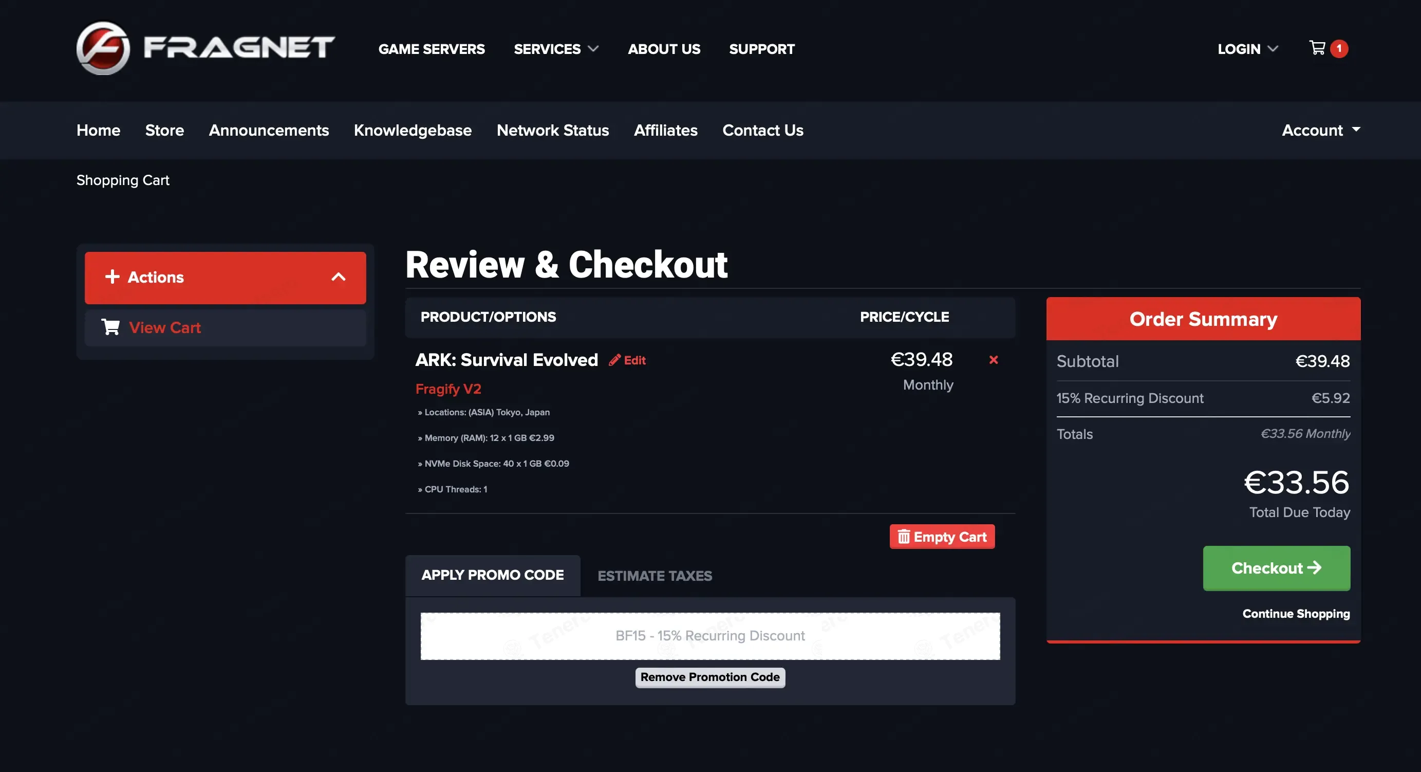Proceed with the green Checkout button

point(1276,568)
